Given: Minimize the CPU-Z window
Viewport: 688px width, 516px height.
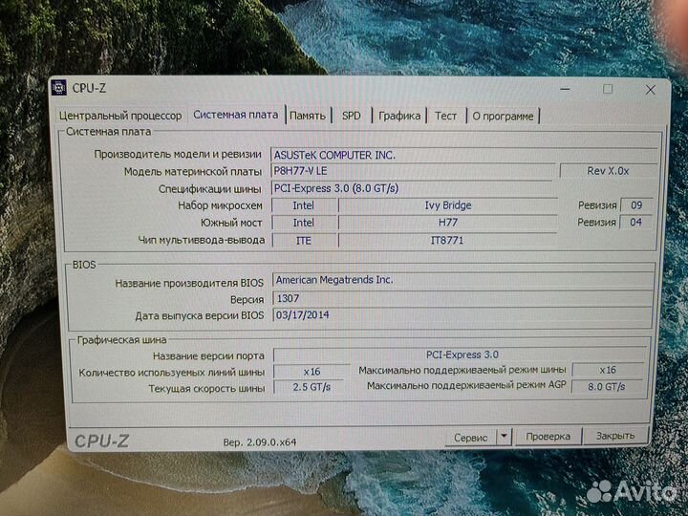Looking at the screenshot, I should [561, 89].
